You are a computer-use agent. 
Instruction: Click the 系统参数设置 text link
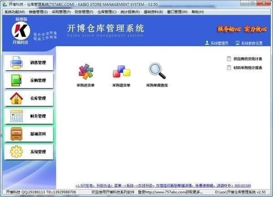[252, 43]
